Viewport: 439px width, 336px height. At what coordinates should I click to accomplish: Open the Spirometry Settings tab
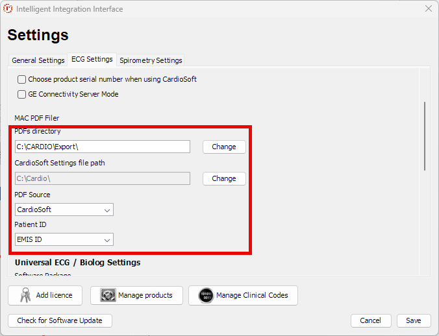click(151, 60)
